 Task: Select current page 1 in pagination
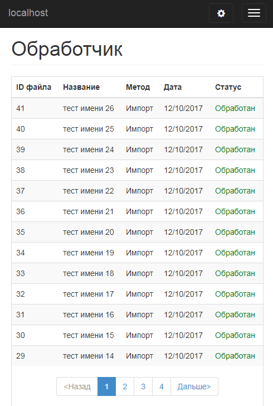pyautogui.click(x=106, y=386)
